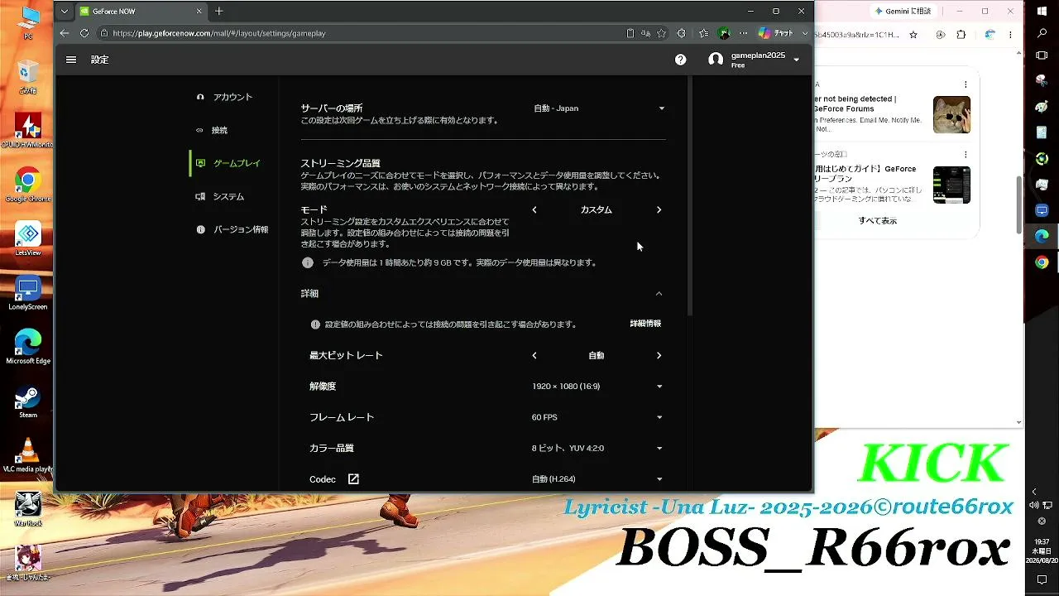Open the GeForce NOW help icon
1059x596 pixels.
(x=680, y=60)
